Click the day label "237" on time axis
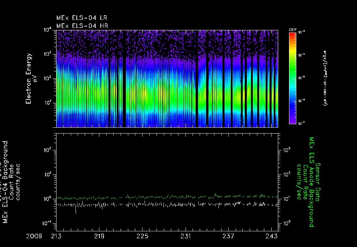 228,236
